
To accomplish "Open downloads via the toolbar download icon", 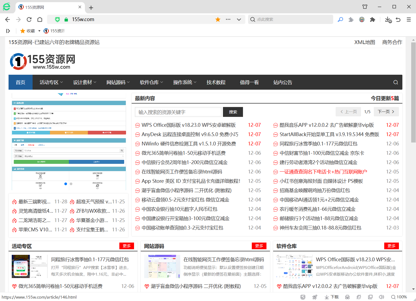I will pos(388,19).
